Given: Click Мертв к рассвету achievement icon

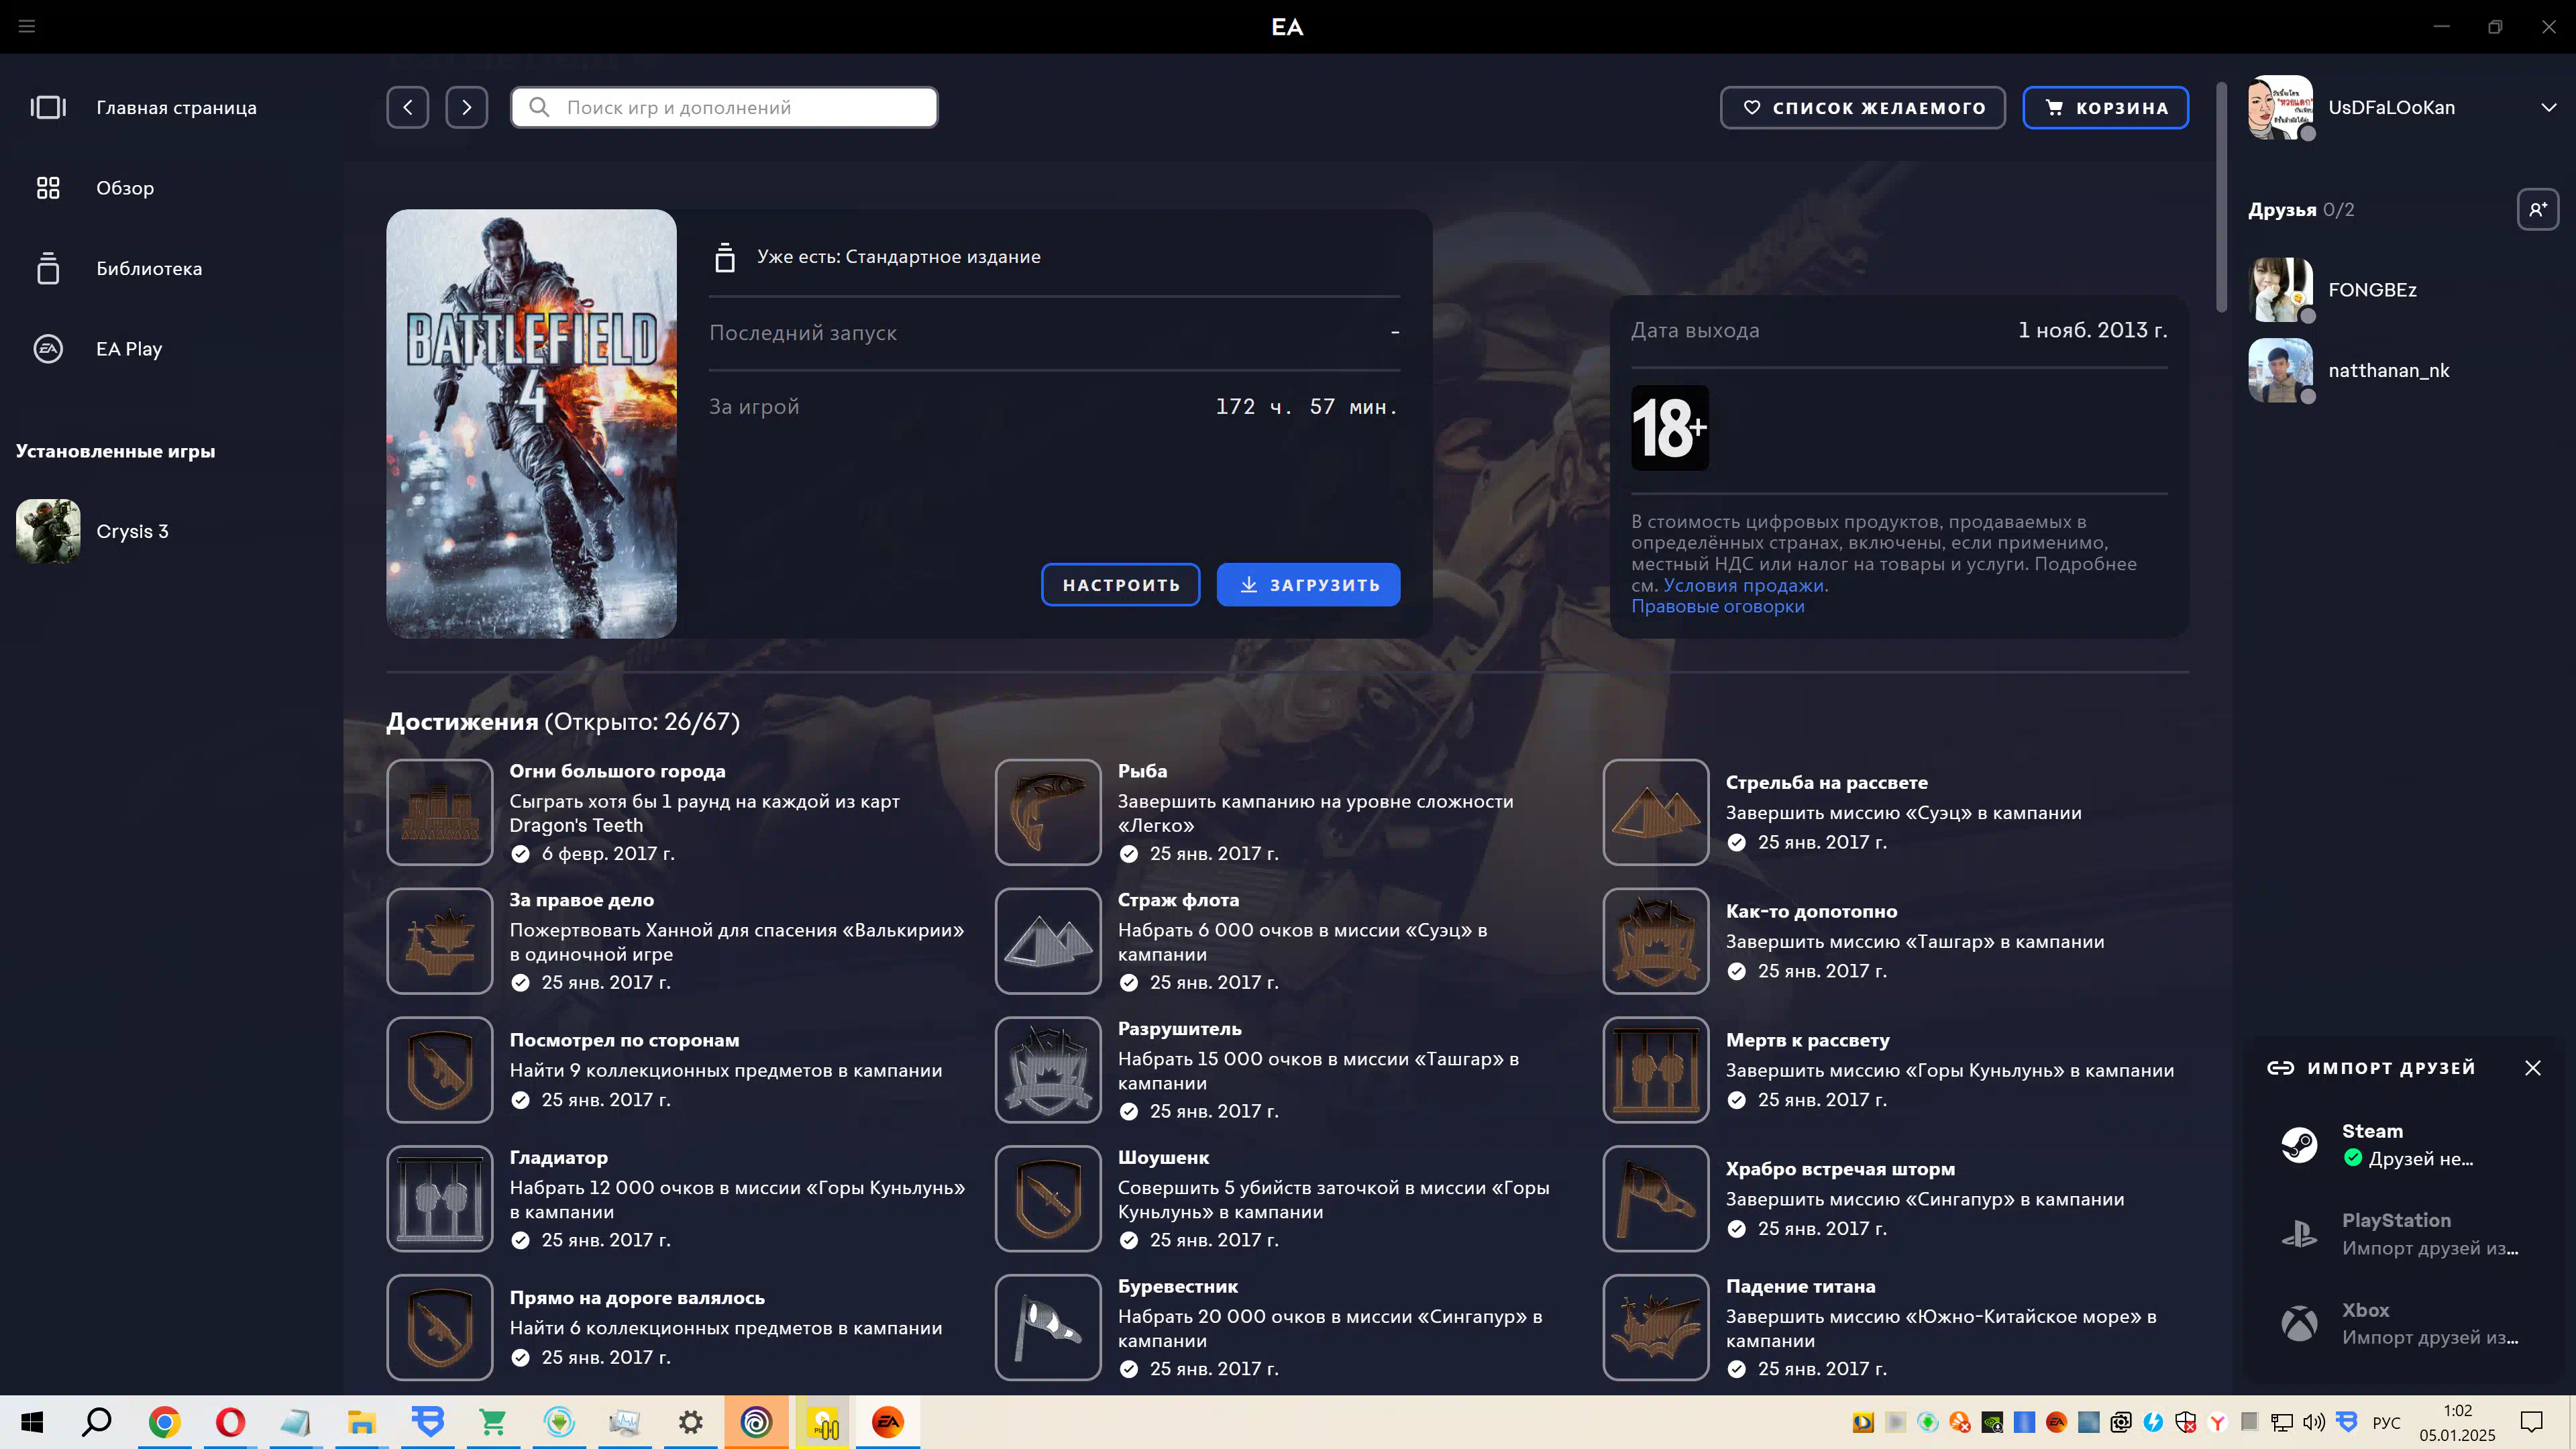Looking at the screenshot, I should coord(1656,1070).
